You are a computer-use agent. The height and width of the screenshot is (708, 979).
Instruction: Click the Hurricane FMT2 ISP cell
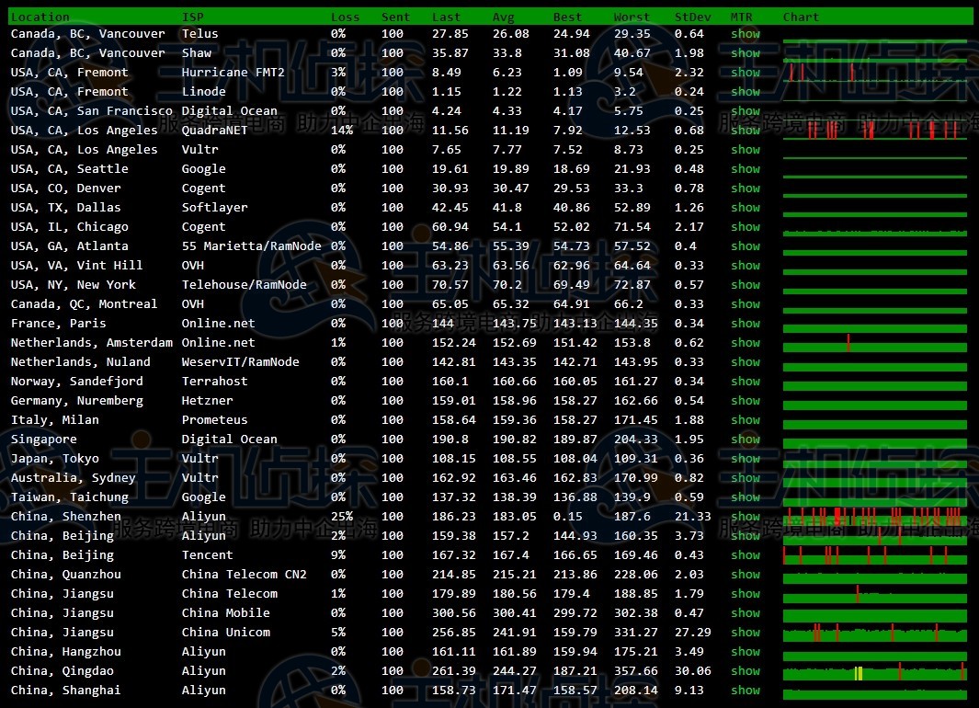point(233,73)
